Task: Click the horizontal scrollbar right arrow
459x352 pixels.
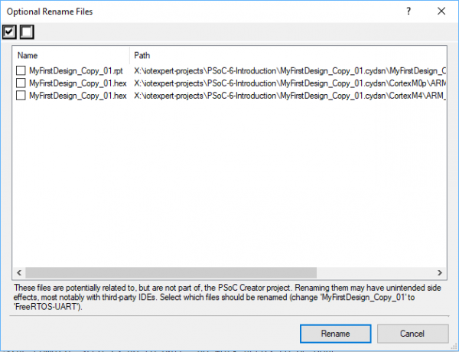Action: [x=440, y=272]
